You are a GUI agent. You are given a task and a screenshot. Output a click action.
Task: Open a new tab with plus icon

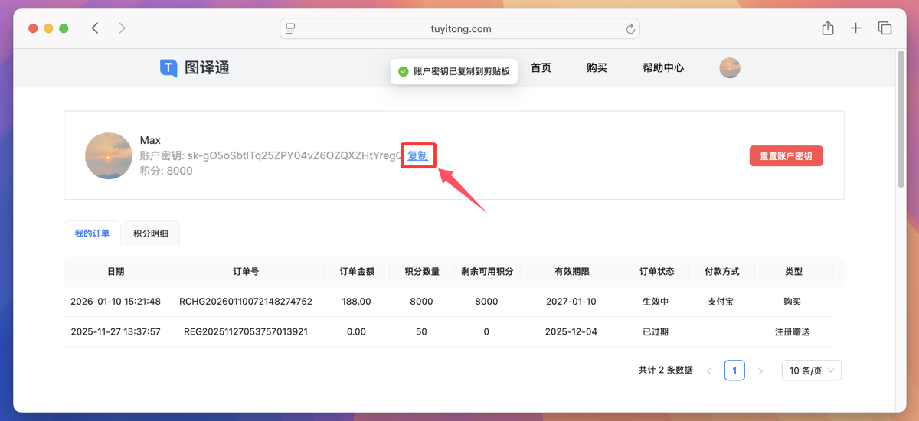click(856, 28)
